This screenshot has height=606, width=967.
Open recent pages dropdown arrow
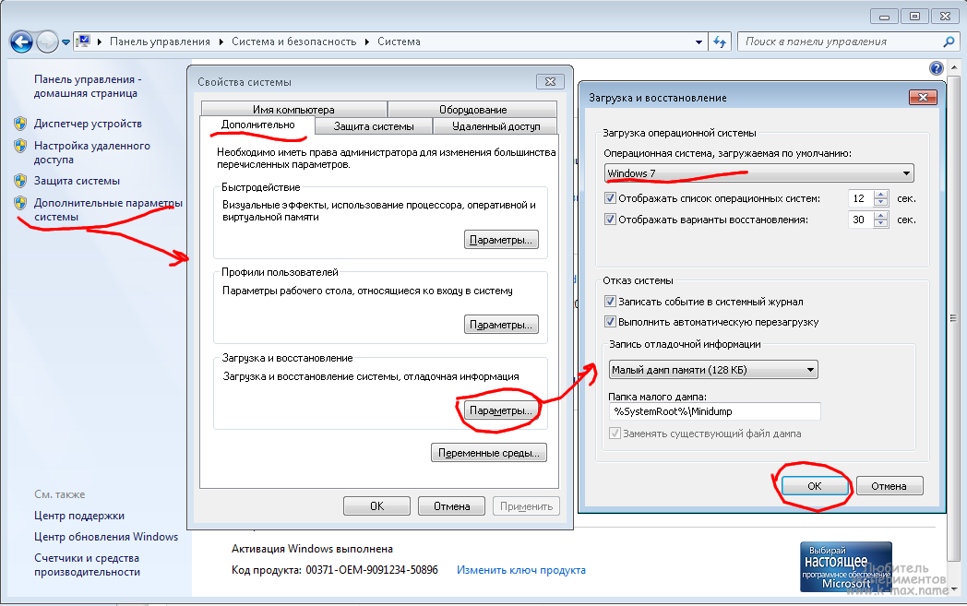click(66, 42)
